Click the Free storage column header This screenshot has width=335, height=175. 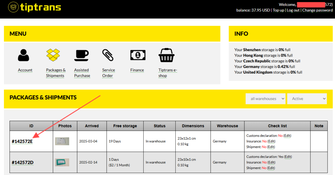(x=125, y=126)
